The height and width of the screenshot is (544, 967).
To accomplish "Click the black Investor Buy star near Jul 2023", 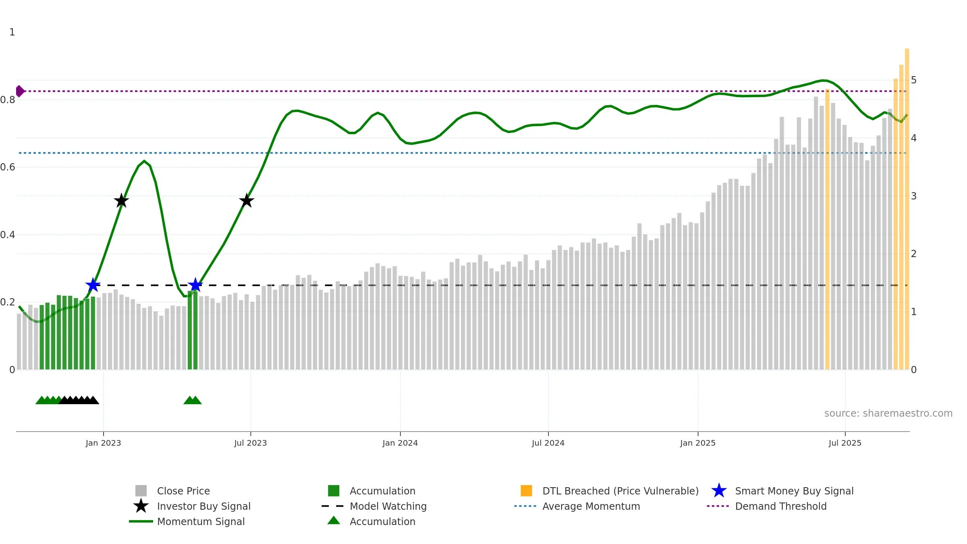I will (x=247, y=200).
